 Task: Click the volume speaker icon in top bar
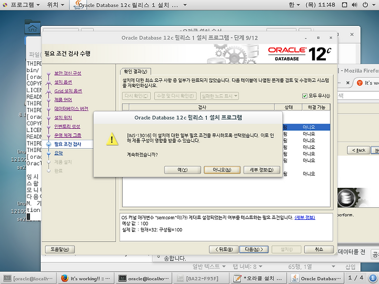[x=355, y=5]
